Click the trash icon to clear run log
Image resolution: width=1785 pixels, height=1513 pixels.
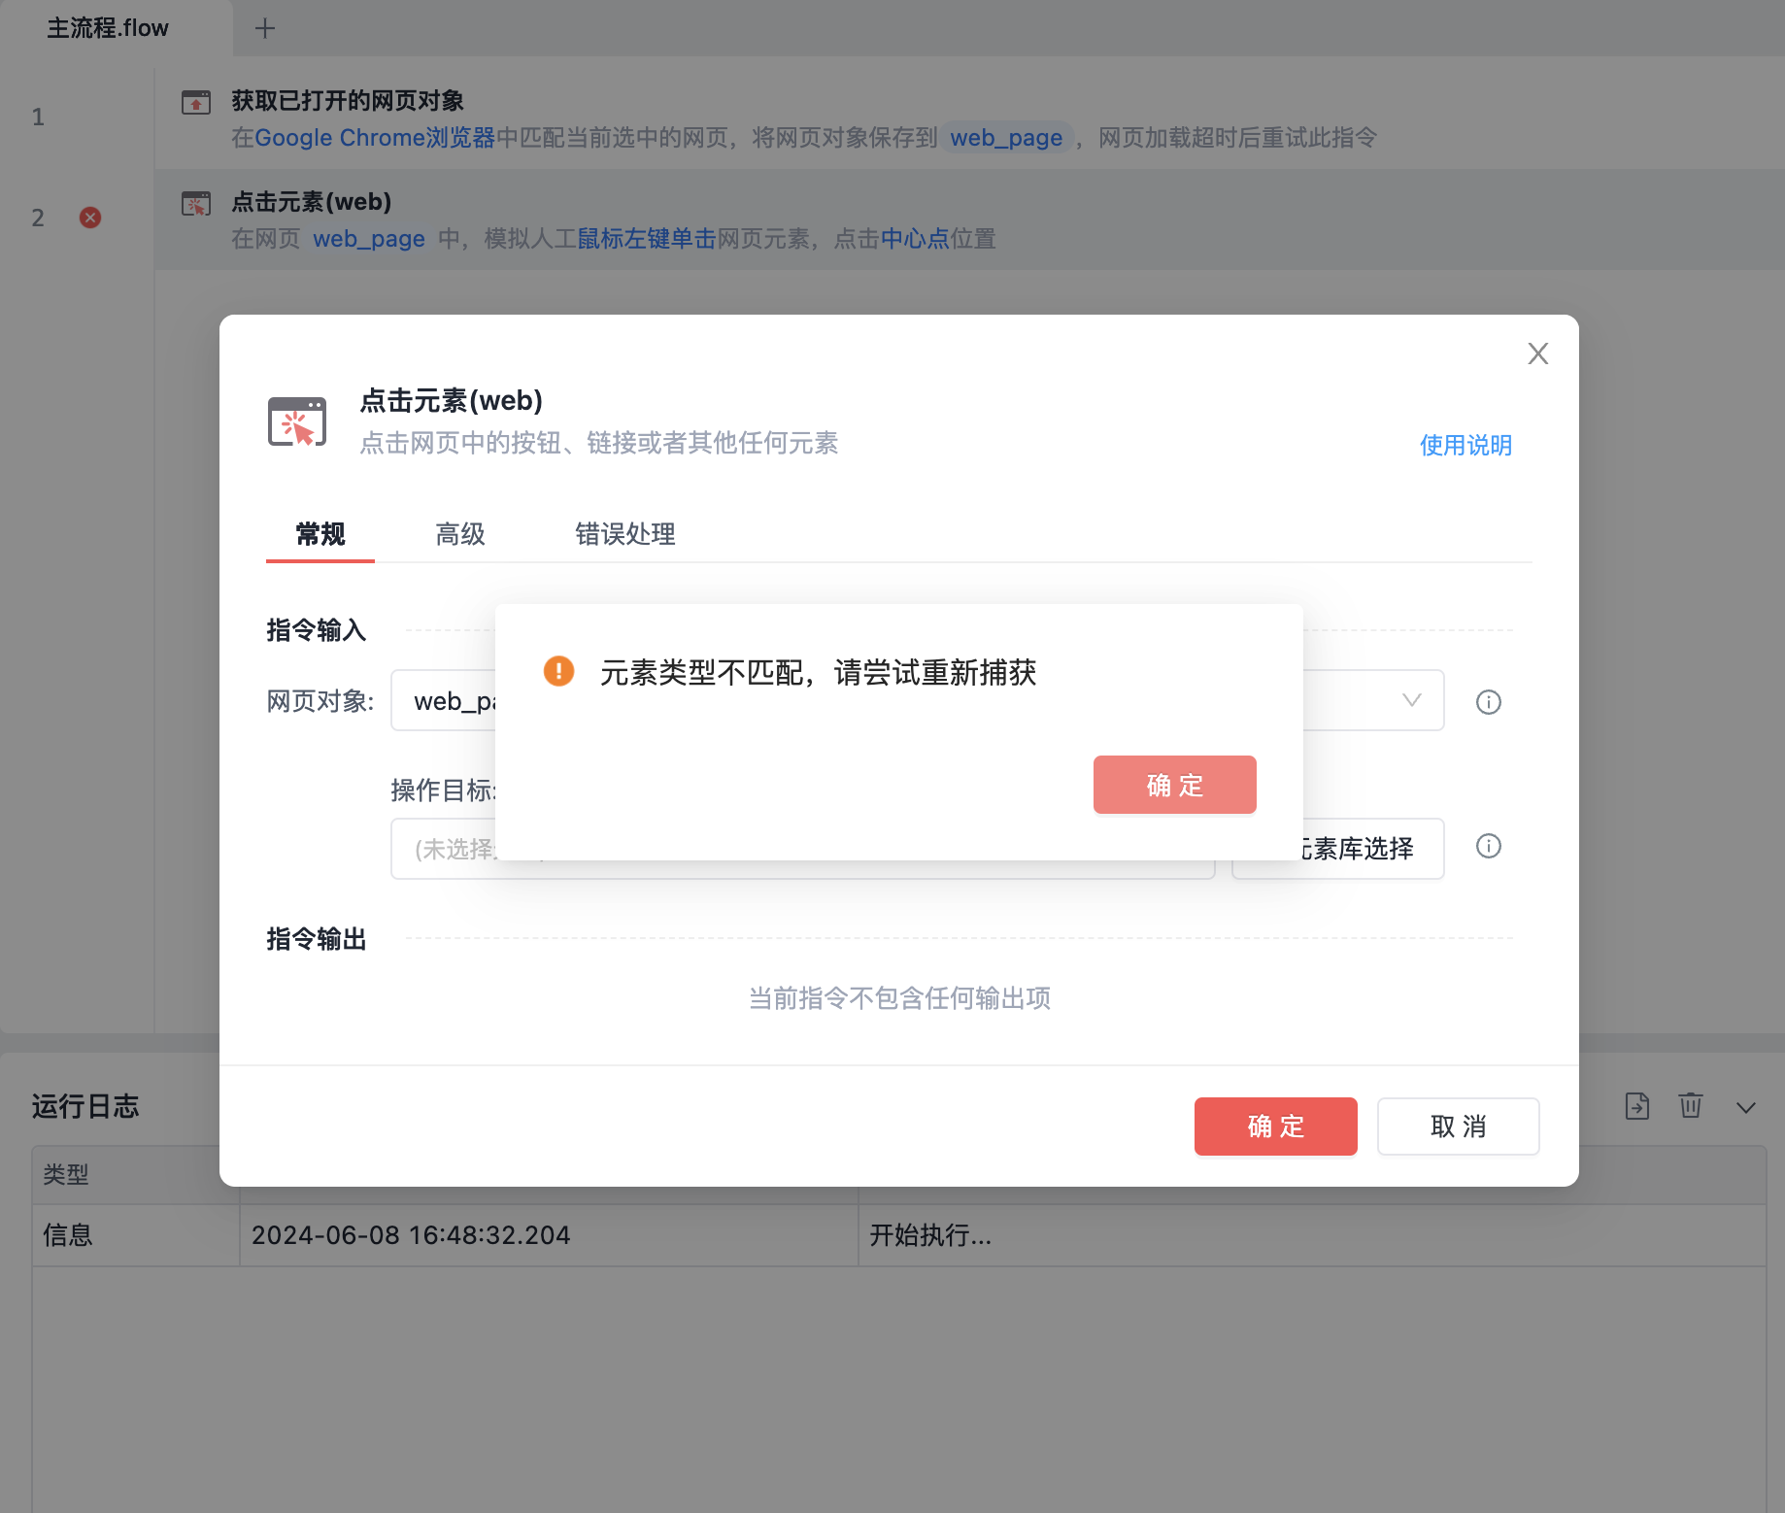coord(1691,1105)
